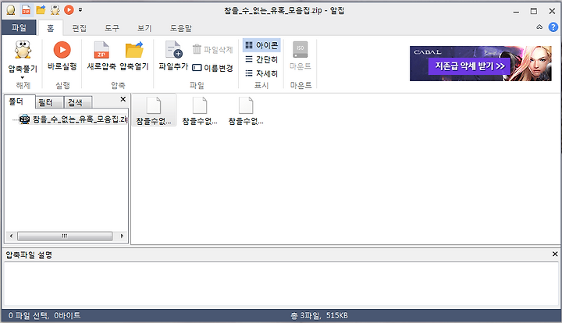The width and height of the screenshot is (562, 323).
Task: Select the third 참을수없... file icon
Action: [x=246, y=111]
